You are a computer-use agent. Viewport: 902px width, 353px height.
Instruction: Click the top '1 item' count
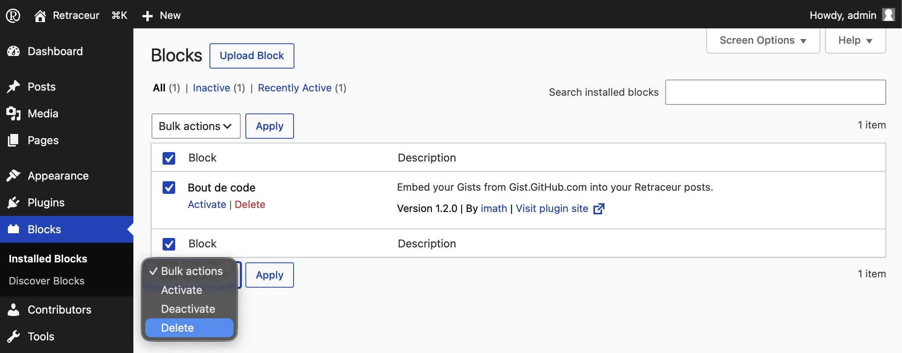point(872,125)
